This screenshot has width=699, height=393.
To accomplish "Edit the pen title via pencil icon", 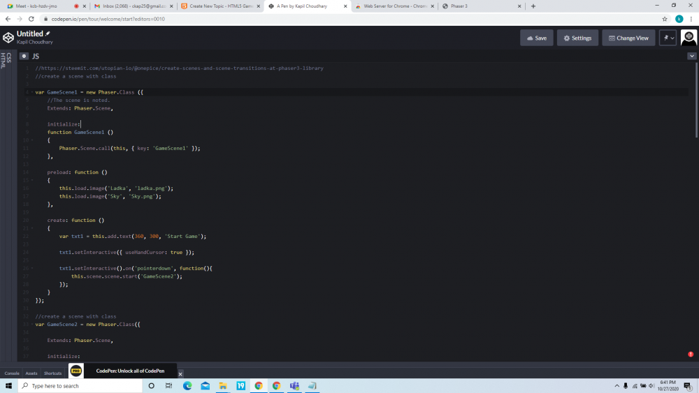I will [x=48, y=34].
